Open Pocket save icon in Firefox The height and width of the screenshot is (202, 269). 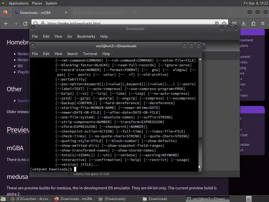coord(234,23)
